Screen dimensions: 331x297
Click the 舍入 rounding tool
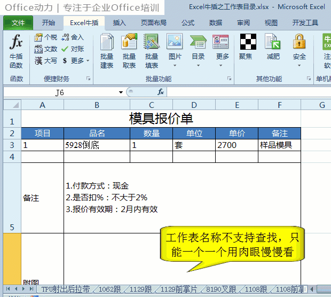pos(73,37)
